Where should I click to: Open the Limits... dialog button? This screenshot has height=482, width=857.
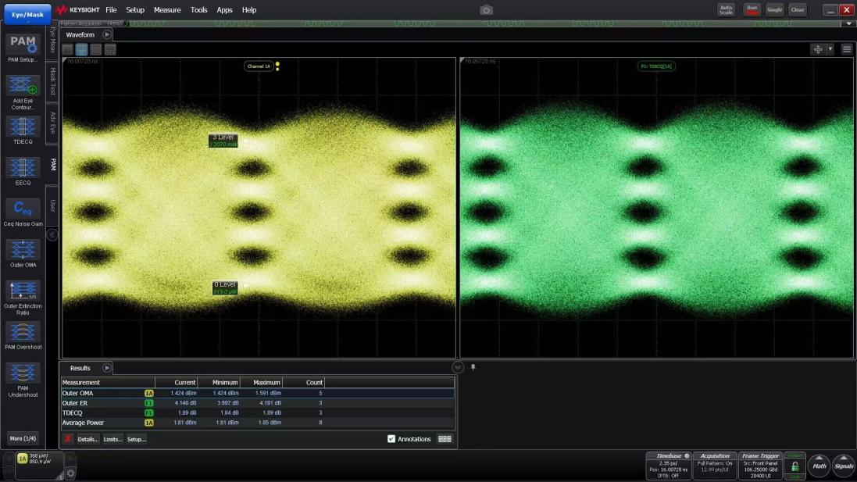pos(112,439)
